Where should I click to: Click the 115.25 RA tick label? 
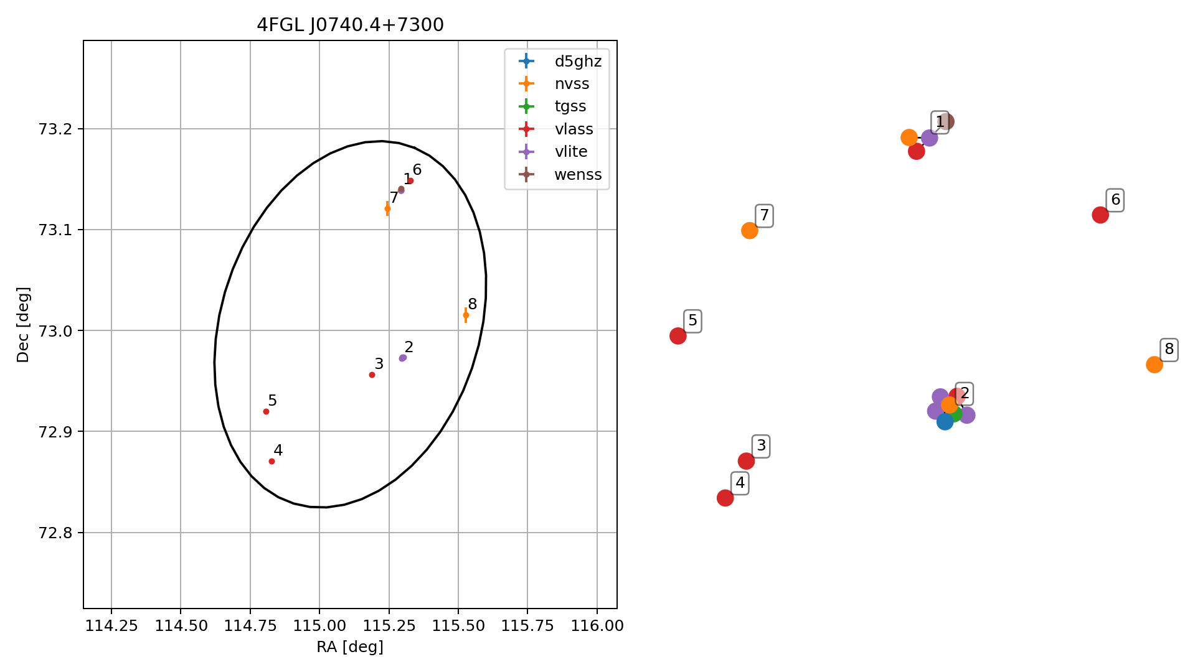point(389,626)
